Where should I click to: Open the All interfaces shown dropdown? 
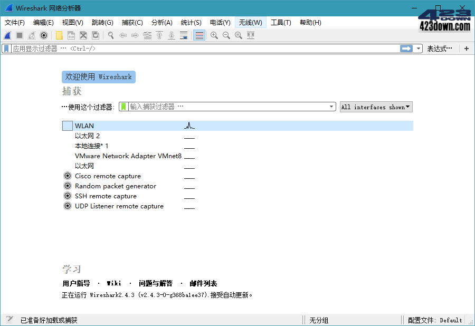click(376, 107)
